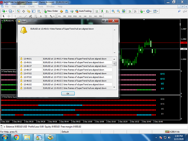
Task: Open File Explorer from the taskbar
Action: [x=27, y=137]
